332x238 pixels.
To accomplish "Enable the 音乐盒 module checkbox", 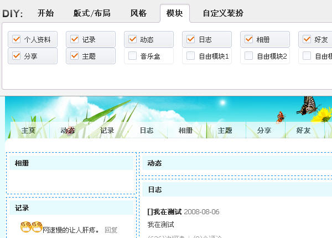I will point(133,56).
